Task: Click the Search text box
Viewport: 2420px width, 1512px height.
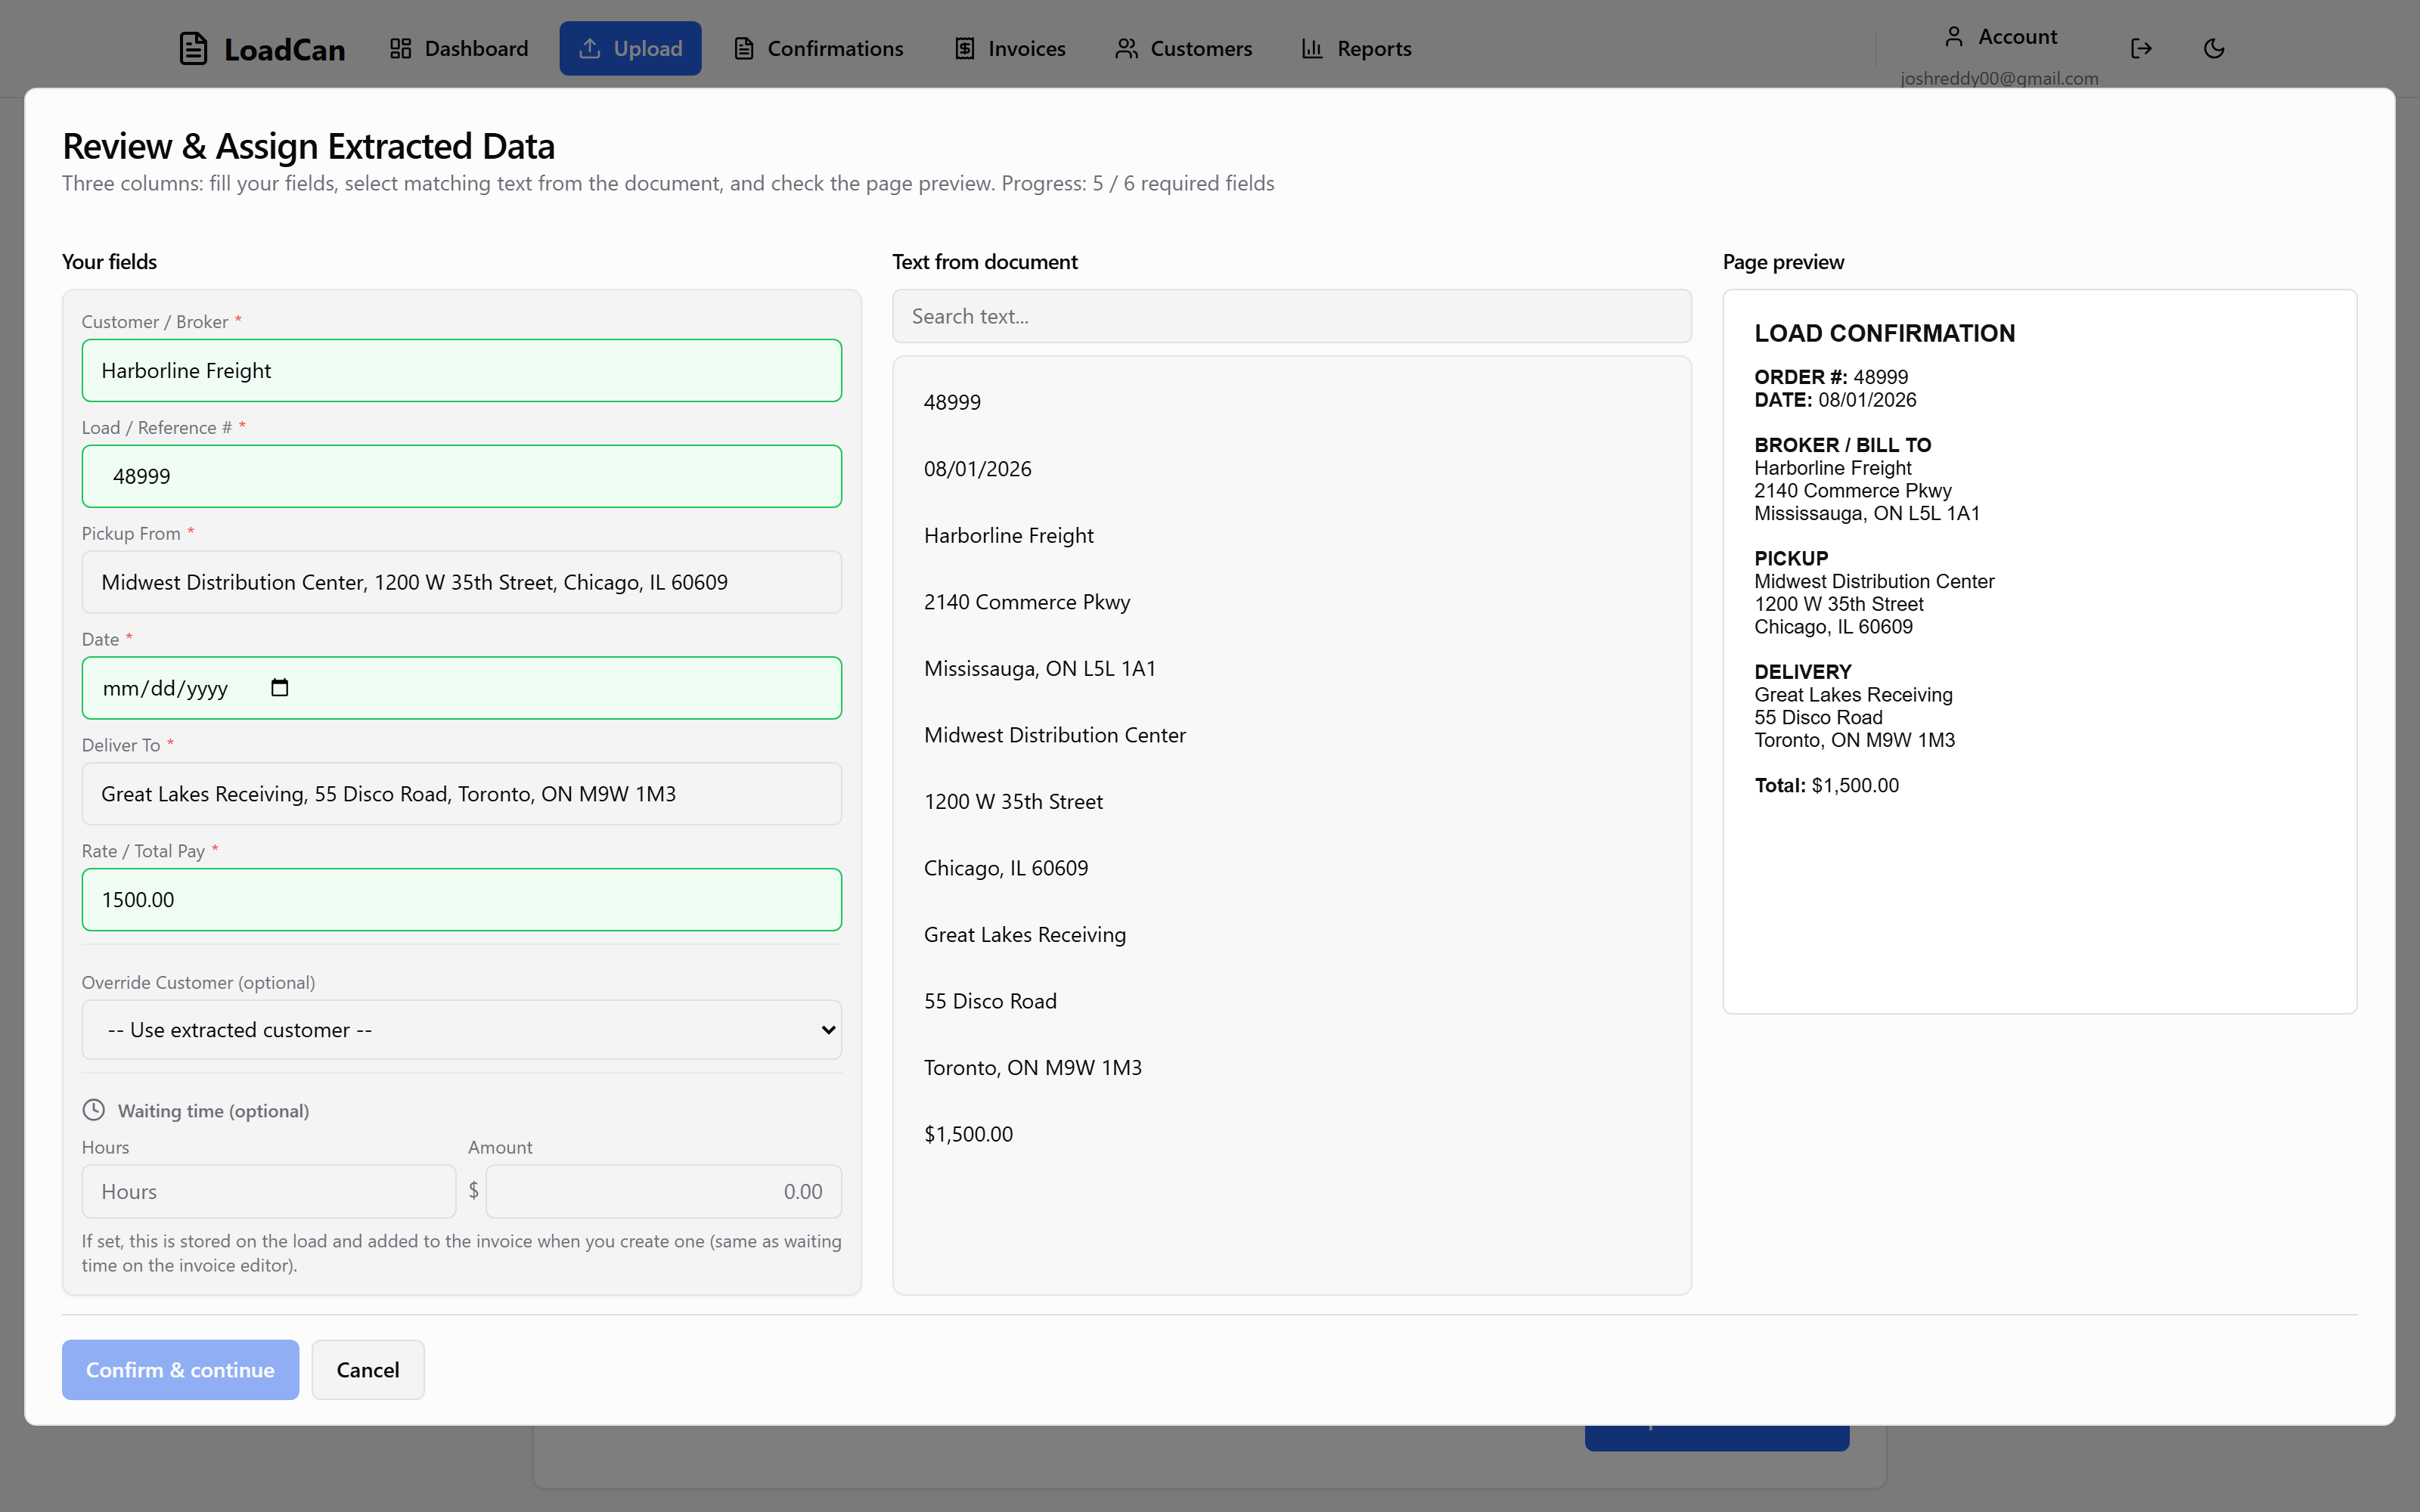Action: point(1292,316)
